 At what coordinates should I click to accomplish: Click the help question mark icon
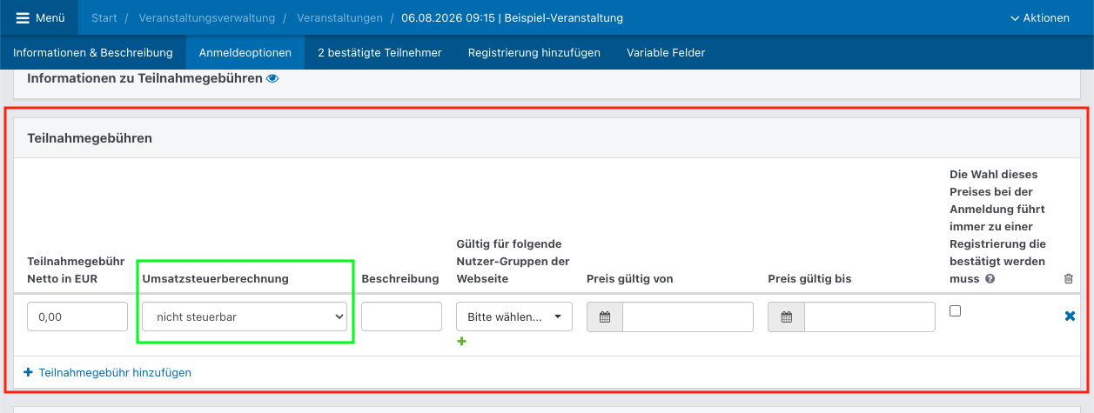coord(990,279)
